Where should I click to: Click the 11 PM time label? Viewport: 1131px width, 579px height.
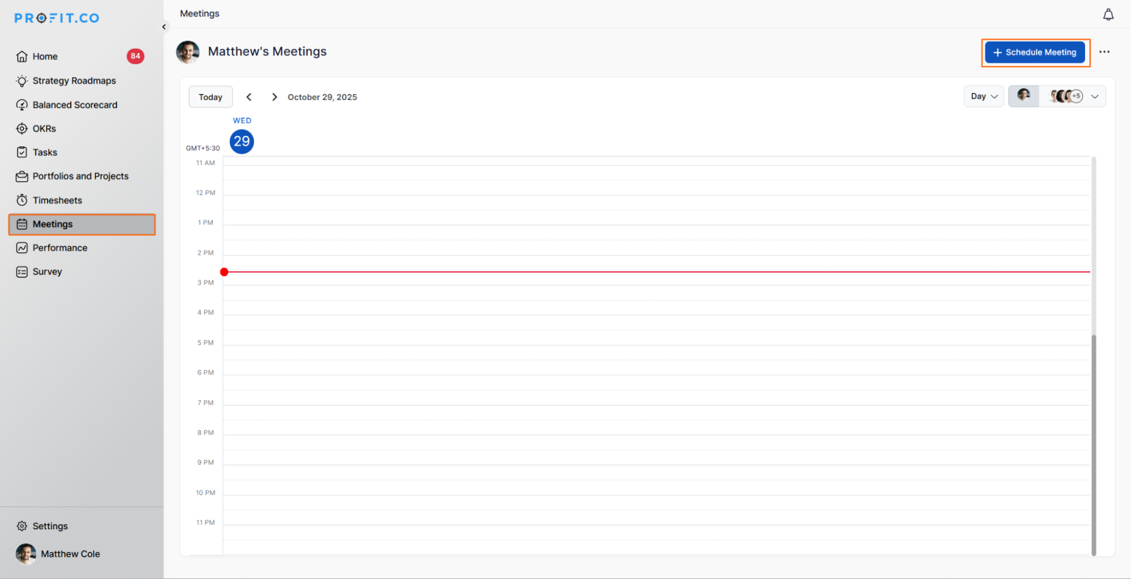(205, 523)
